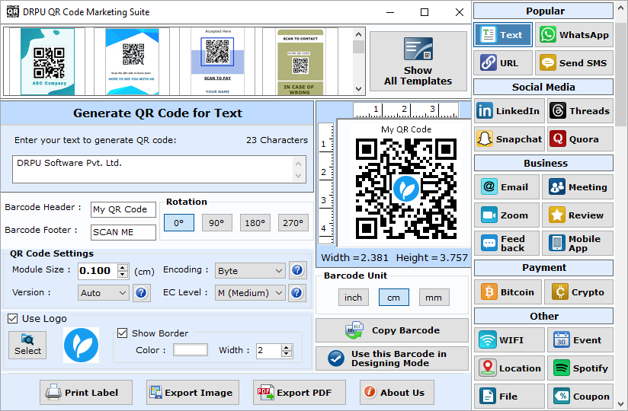The height and width of the screenshot is (411, 628).
Task: Select the Coupon QR code option
Action: (x=580, y=397)
